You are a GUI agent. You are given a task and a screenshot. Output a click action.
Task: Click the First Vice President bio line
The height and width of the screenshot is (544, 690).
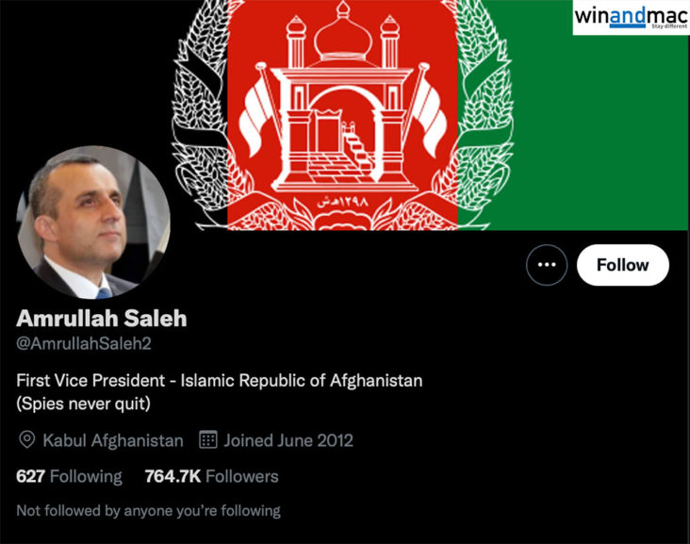pos(219,381)
